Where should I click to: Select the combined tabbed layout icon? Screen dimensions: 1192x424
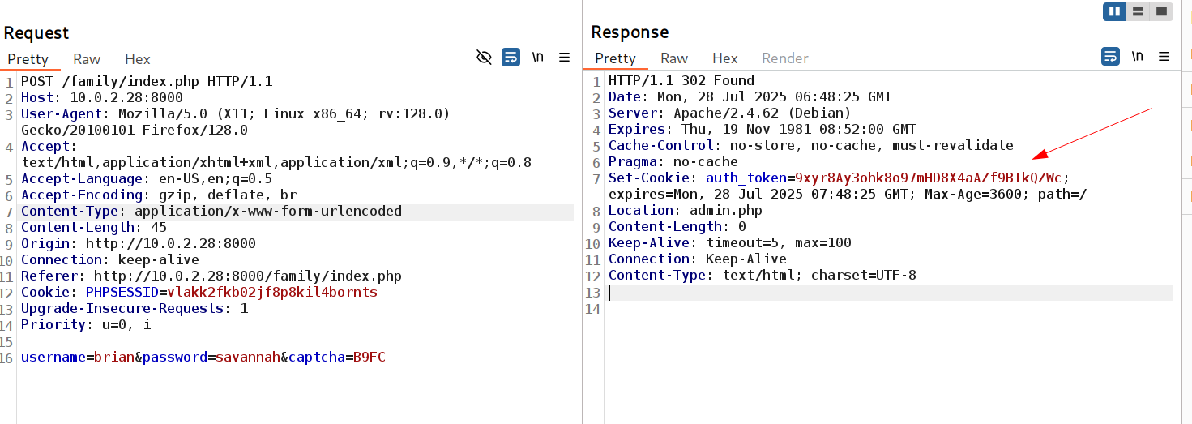click(1161, 11)
